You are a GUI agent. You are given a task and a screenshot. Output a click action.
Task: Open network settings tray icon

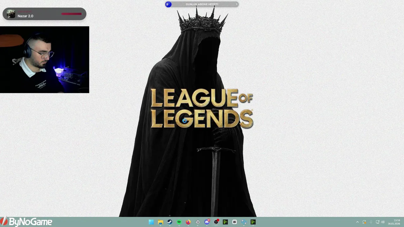[x=377, y=222]
